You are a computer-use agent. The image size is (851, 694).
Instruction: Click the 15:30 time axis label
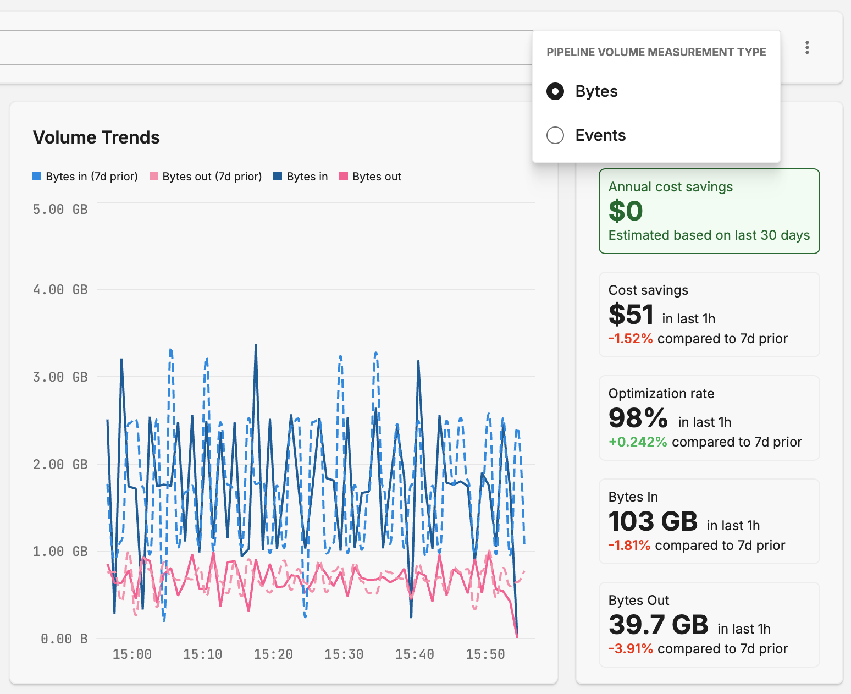tap(344, 654)
